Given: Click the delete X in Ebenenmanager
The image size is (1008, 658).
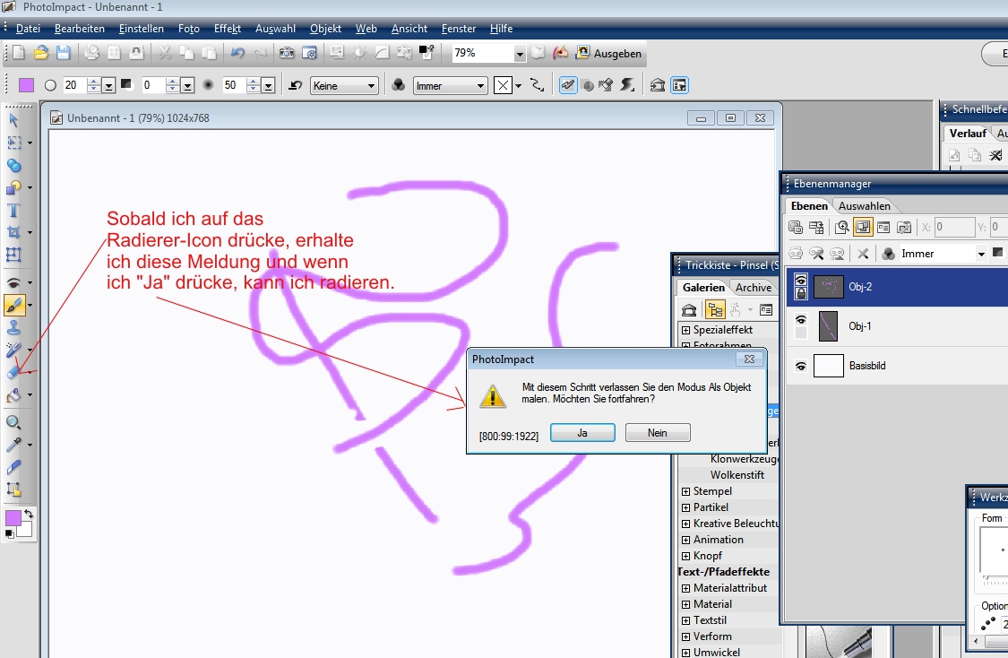Looking at the screenshot, I should 864,254.
